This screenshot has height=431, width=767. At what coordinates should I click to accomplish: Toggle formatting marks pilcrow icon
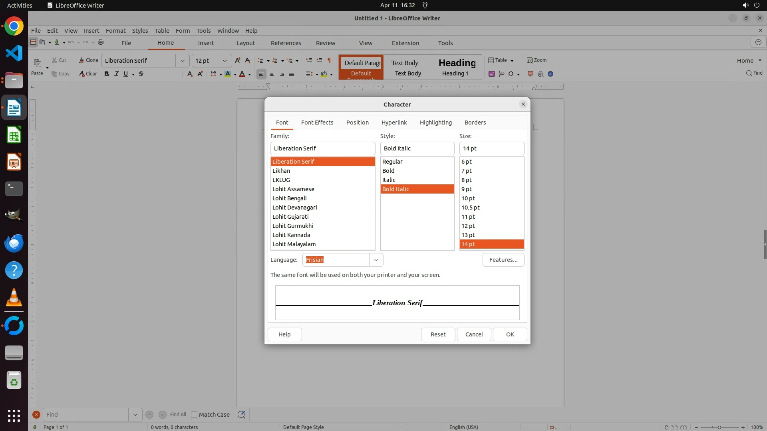(x=329, y=60)
